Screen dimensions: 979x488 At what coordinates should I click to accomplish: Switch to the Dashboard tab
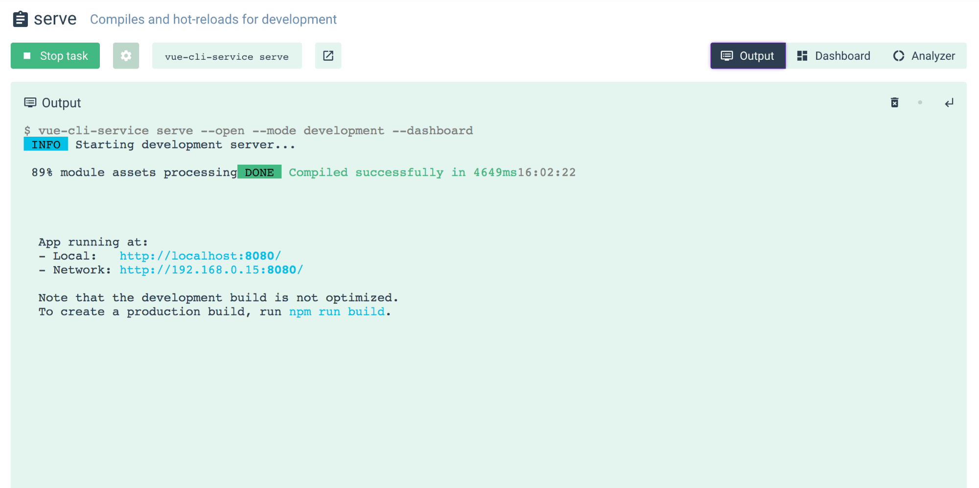click(834, 56)
